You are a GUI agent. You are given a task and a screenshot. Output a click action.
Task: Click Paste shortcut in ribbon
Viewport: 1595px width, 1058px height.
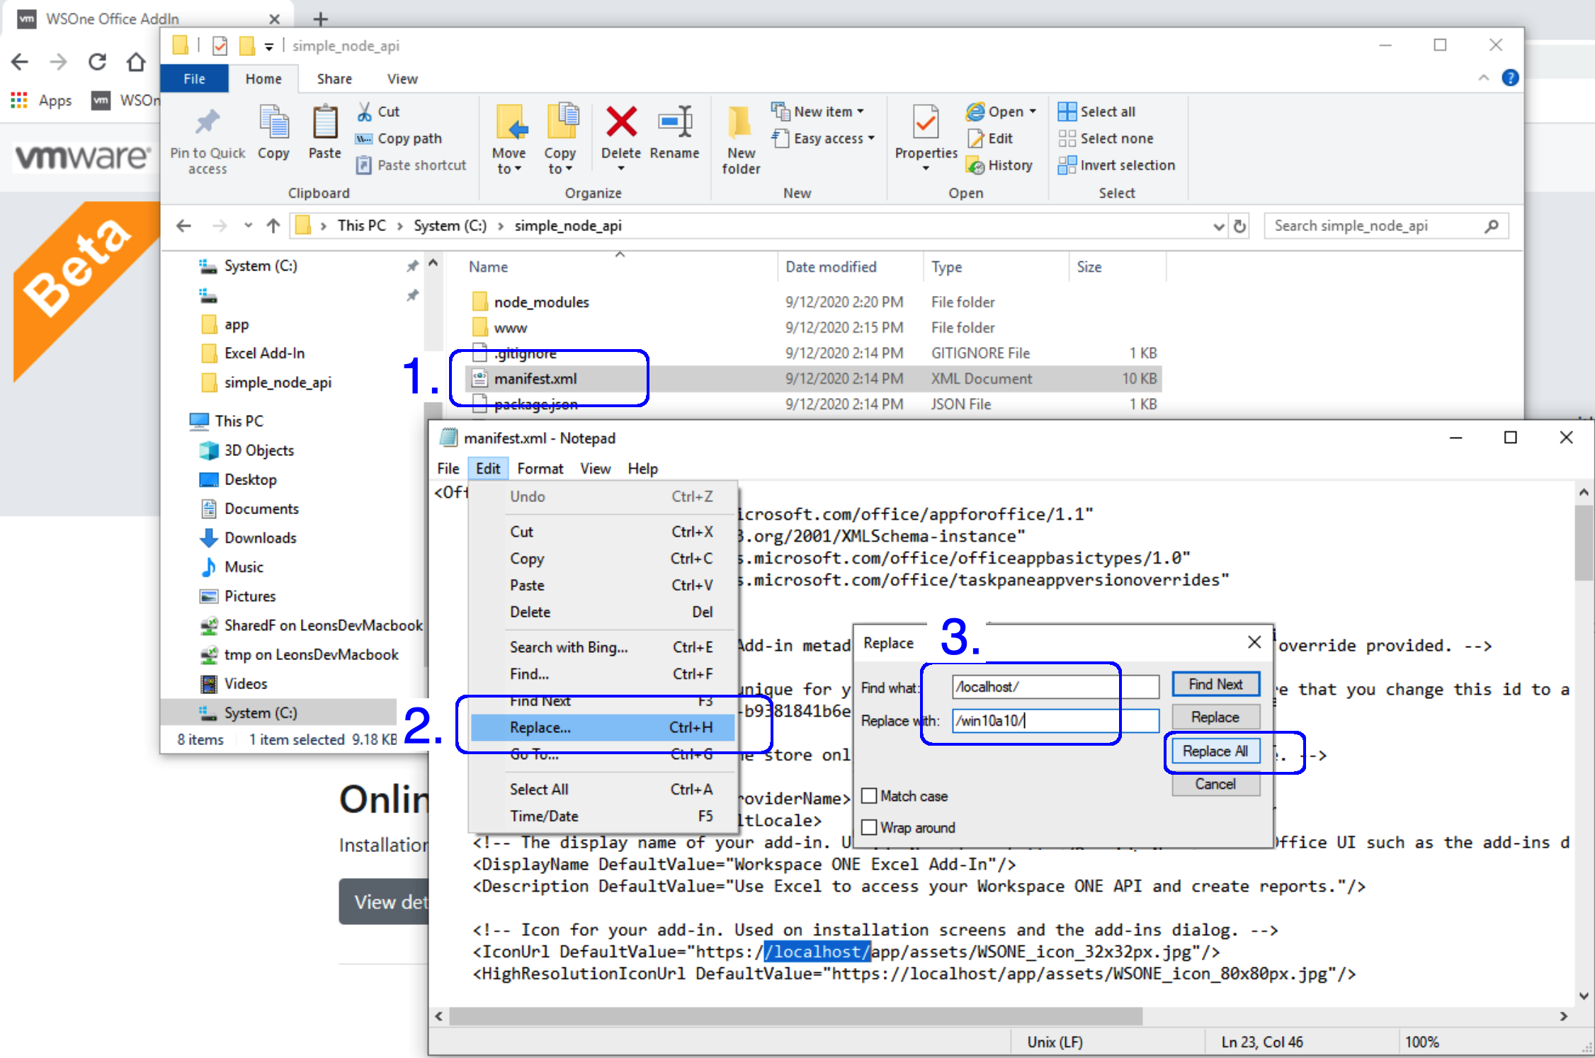coord(411,165)
